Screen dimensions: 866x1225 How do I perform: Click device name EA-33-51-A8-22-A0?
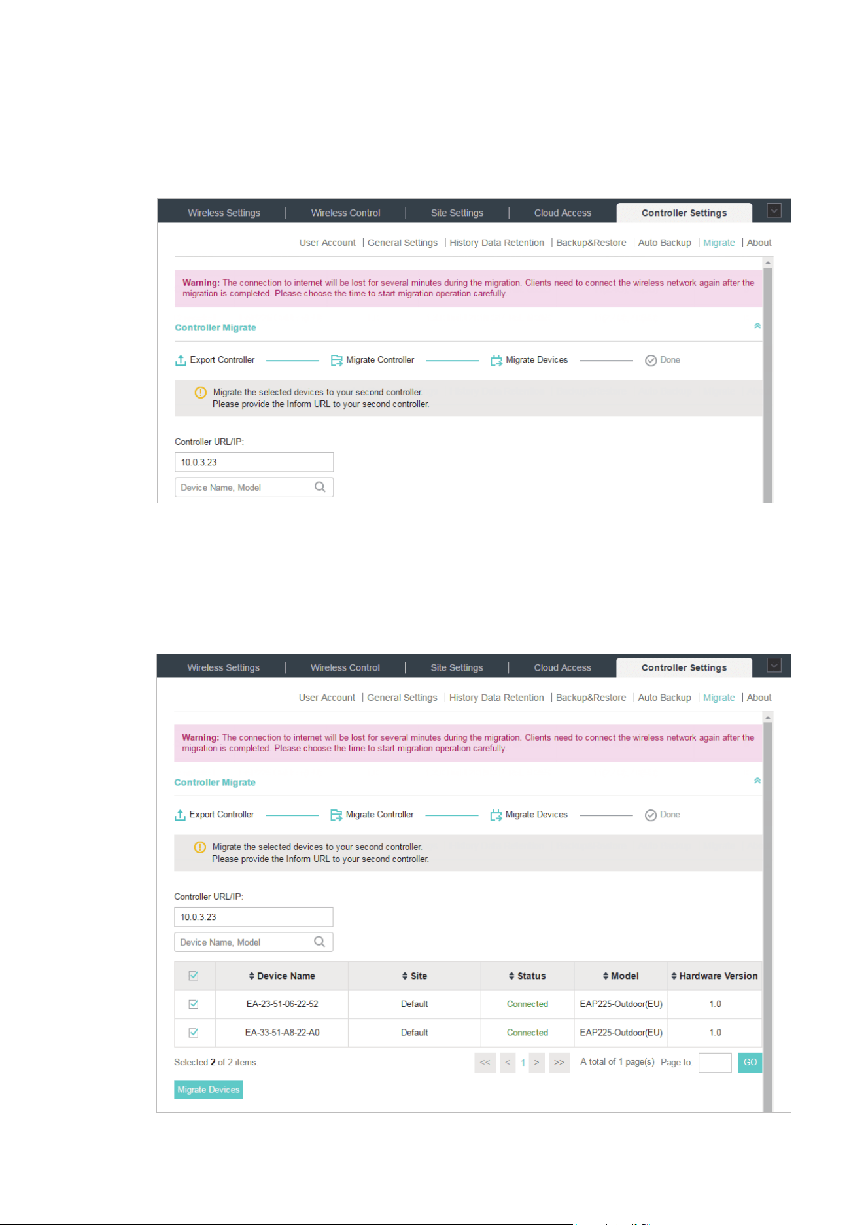[x=282, y=1033]
